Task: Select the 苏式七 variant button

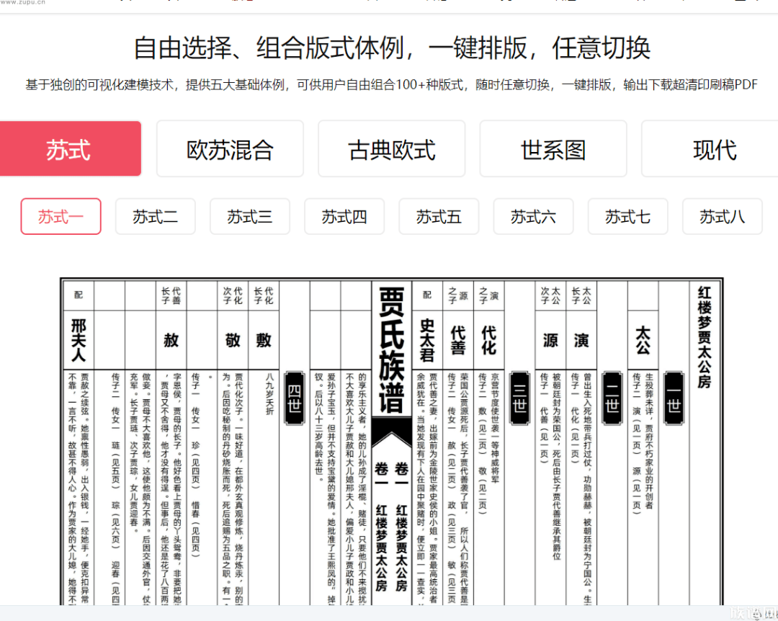Action: [x=627, y=216]
